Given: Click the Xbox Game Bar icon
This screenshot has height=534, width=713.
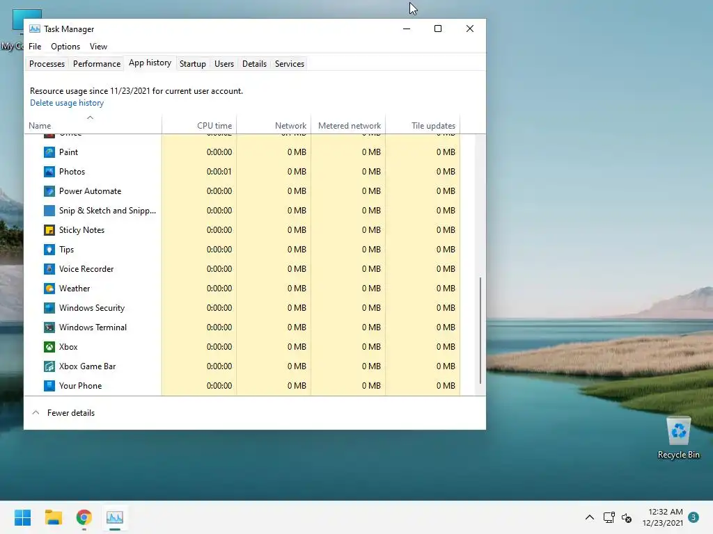Looking at the screenshot, I should point(49,366).
